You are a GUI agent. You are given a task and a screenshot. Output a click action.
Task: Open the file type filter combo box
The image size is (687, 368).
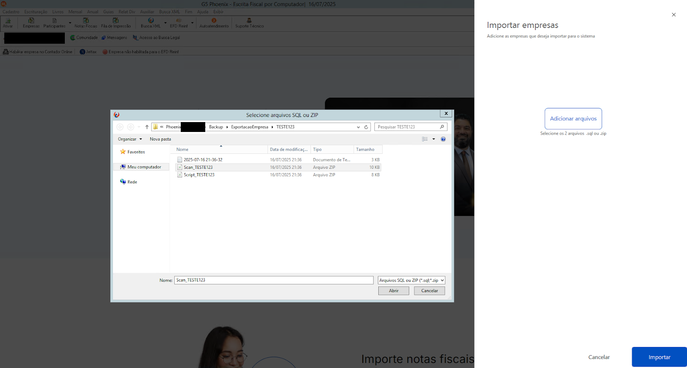[x=411, y=280]
